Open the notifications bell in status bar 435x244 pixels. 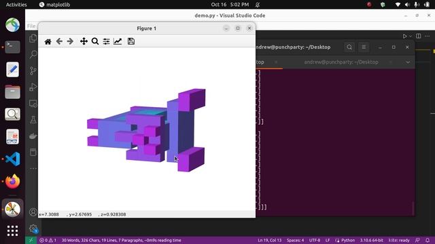428,240
